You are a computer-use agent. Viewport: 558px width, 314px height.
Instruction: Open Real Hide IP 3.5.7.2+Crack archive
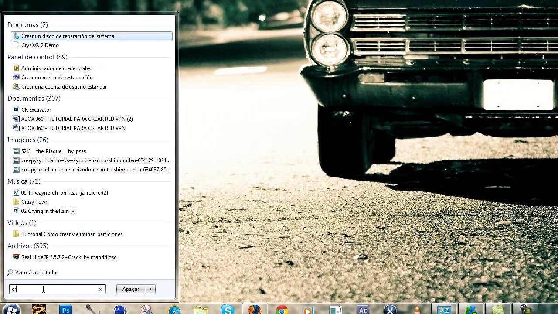pyautogui.click(x=68, y=257)
